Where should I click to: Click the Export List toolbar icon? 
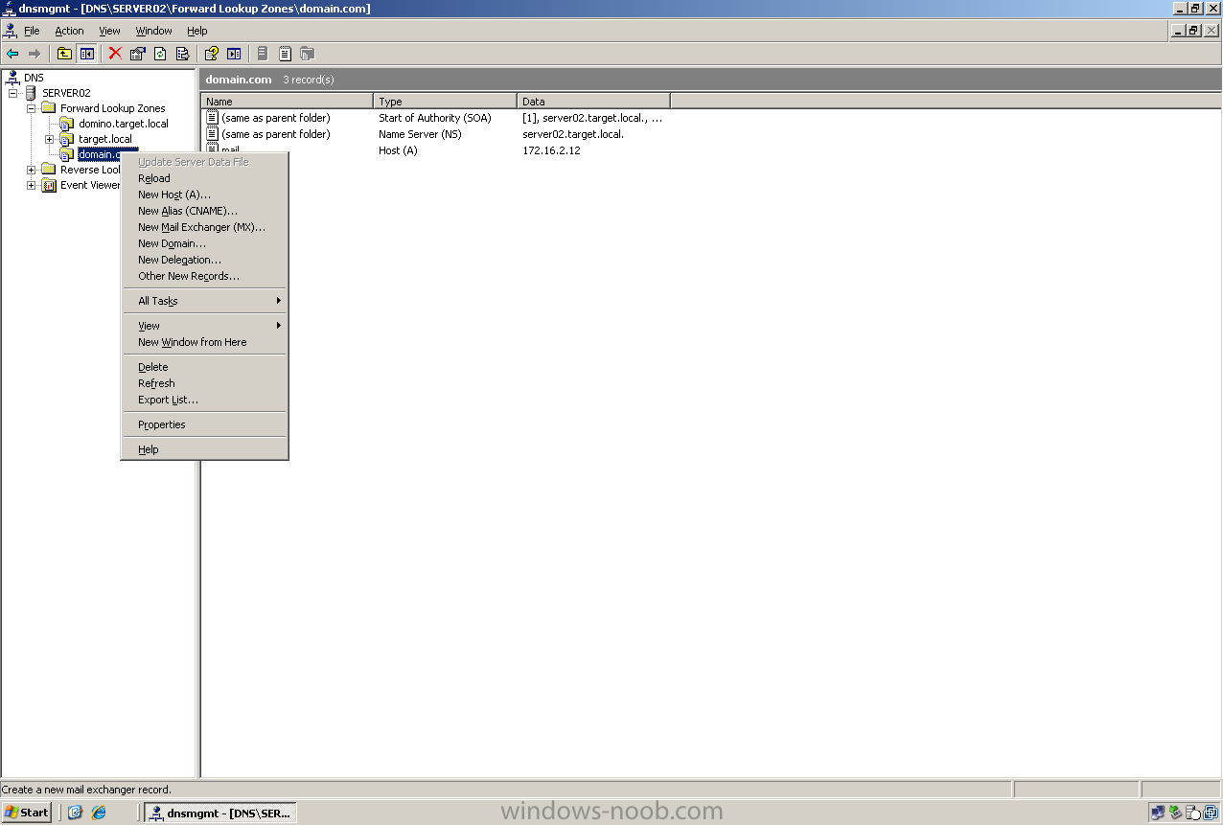[182, 54]
